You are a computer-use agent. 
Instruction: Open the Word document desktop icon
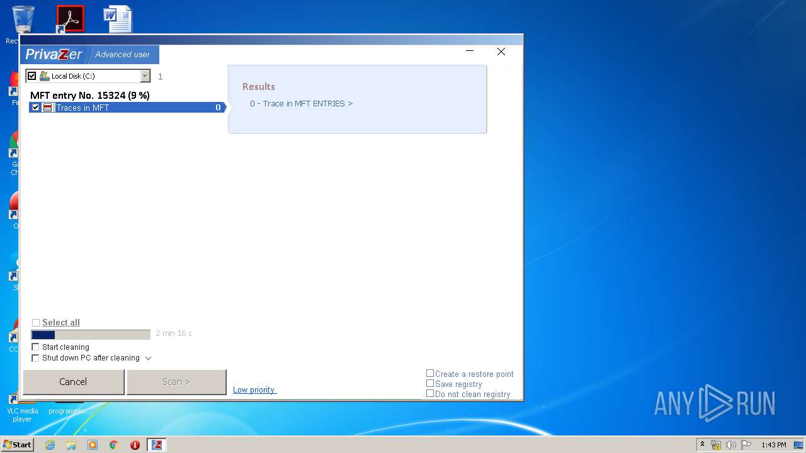118,19
